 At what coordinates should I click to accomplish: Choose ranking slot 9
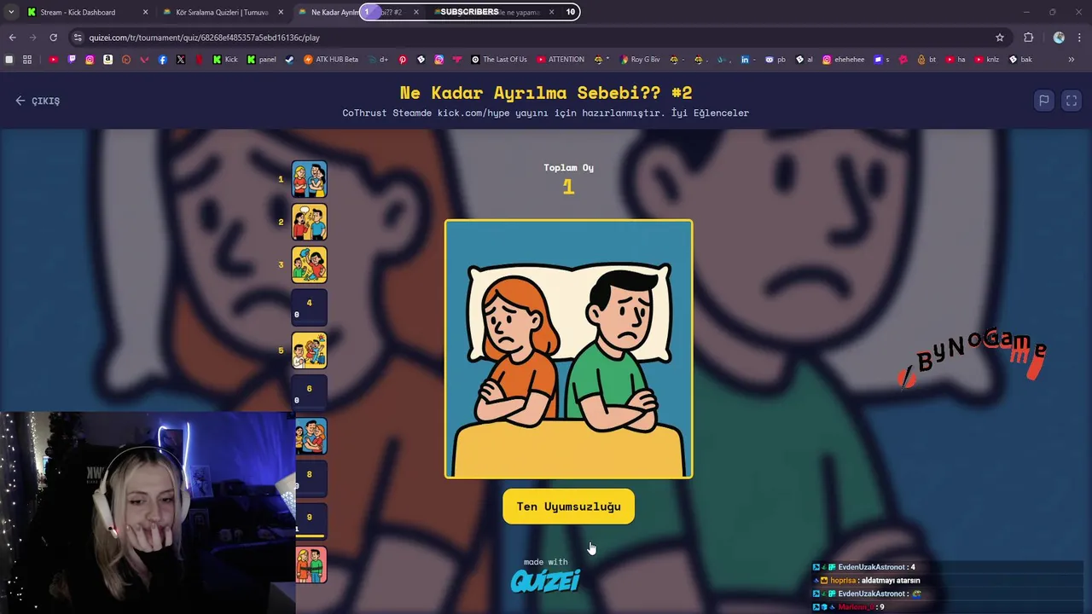tap(311, 521)
